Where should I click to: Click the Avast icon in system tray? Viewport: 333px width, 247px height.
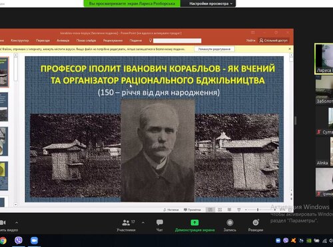[294, 240]
